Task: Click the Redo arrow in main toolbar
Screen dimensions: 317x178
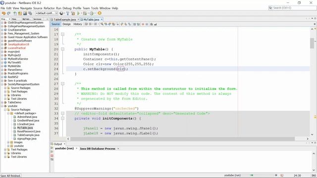Action: click(8, 13)
